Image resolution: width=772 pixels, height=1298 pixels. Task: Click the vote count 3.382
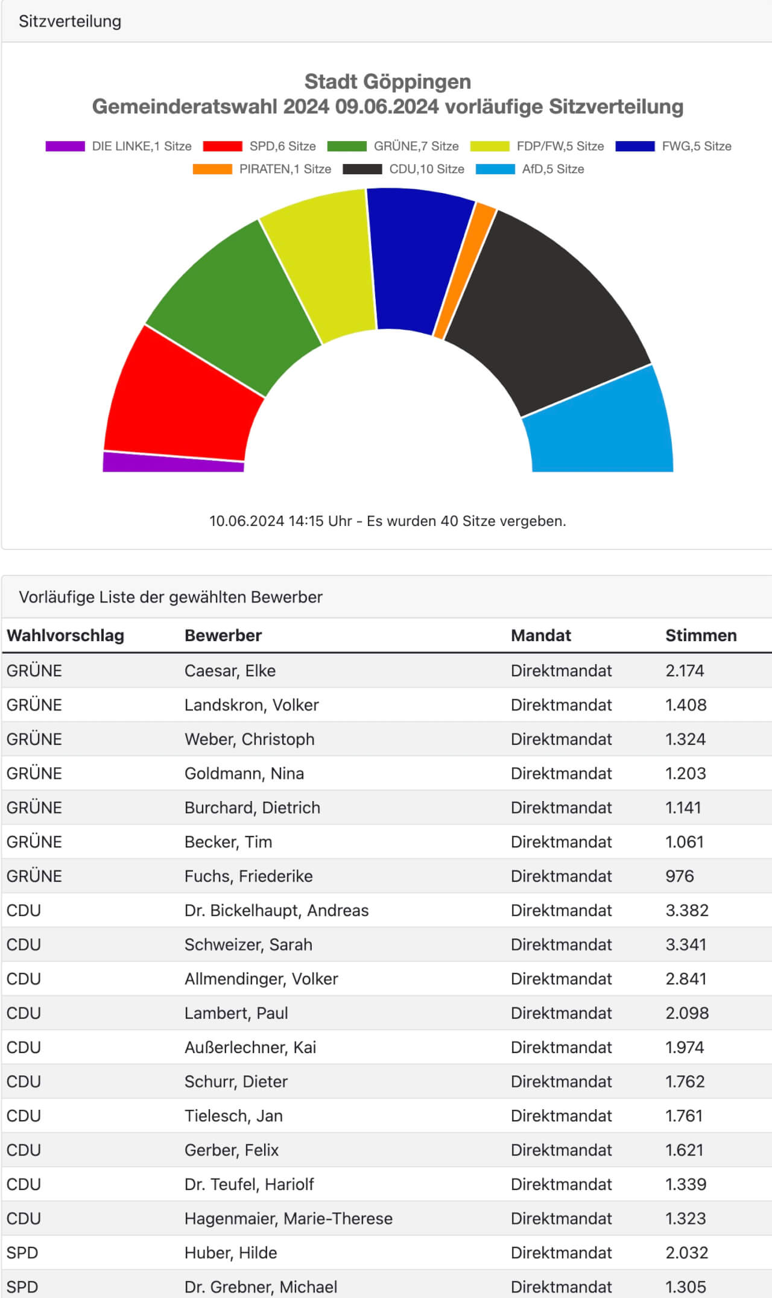click(687, 910)
